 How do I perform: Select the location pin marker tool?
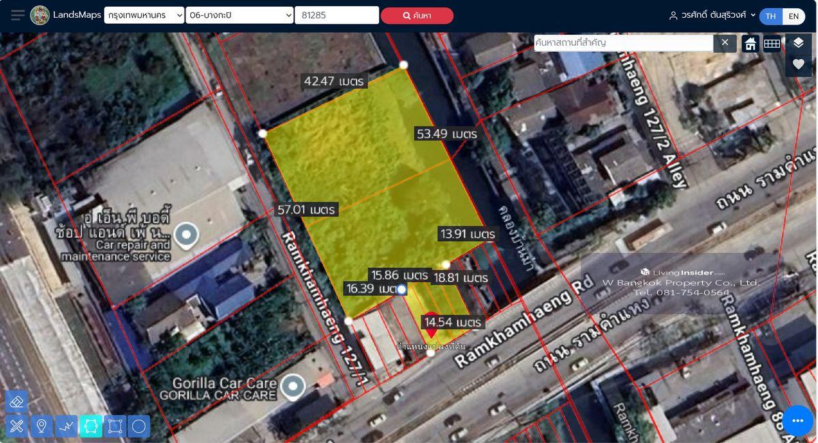pos(41,427)
